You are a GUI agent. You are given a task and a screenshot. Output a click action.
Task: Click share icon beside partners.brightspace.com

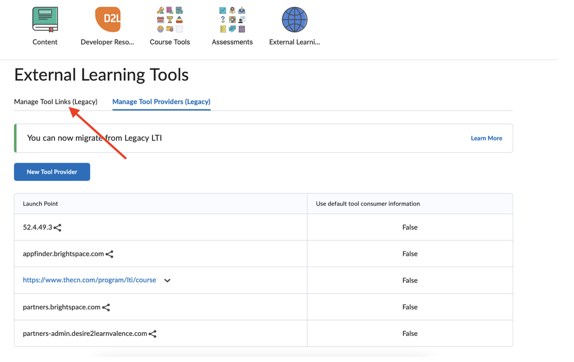[x=106, y=308]
